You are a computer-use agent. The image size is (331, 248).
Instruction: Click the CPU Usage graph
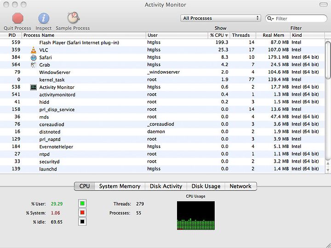[x=196, y=215]
